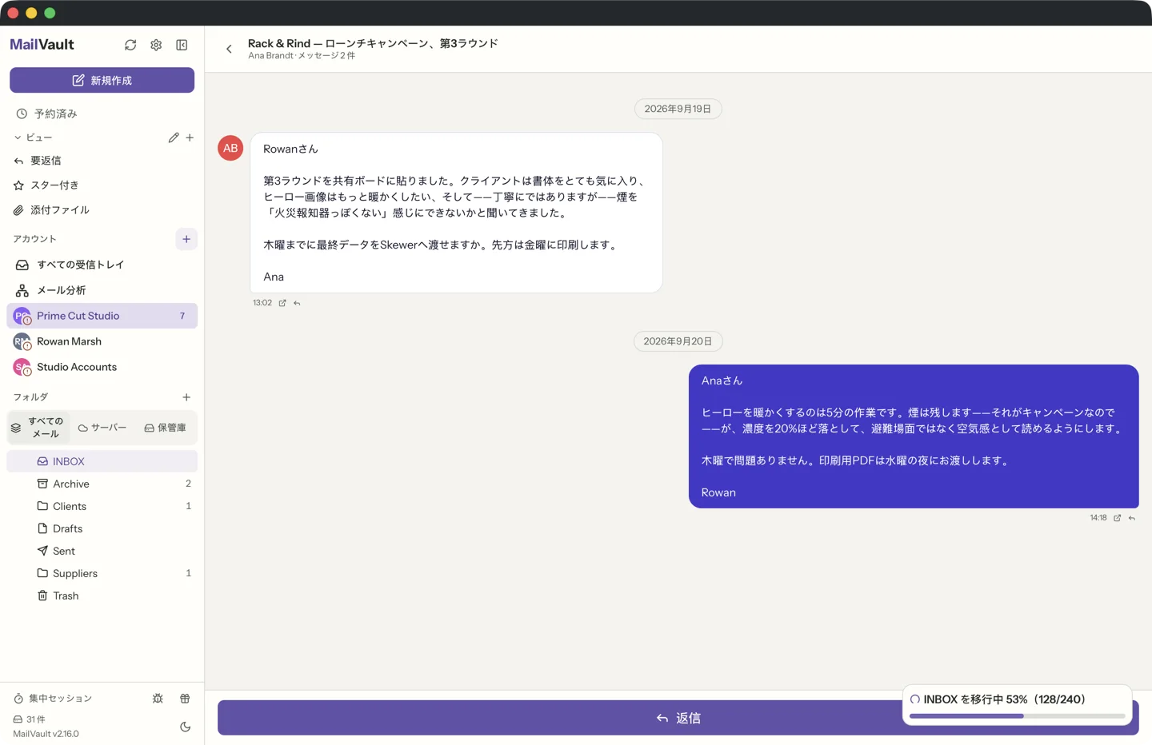
Task: Select the Rowan Marsh account
Action: (102, 341)
